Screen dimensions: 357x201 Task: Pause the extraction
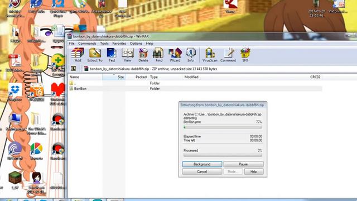click(x=243, y=164)
